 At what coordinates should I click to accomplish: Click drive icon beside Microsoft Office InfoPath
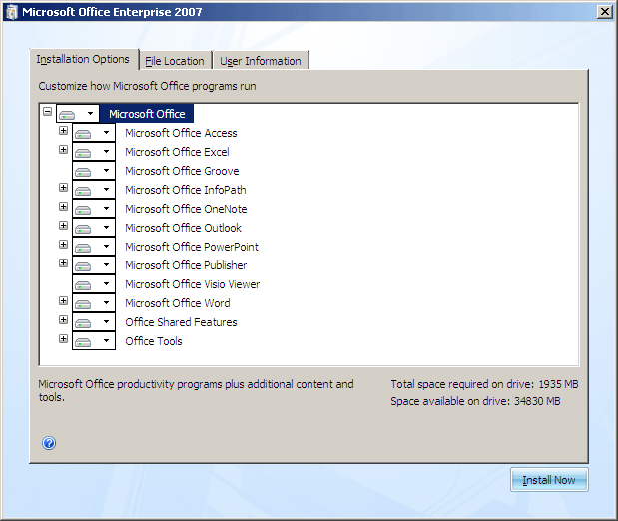click(x=83, y=191)
